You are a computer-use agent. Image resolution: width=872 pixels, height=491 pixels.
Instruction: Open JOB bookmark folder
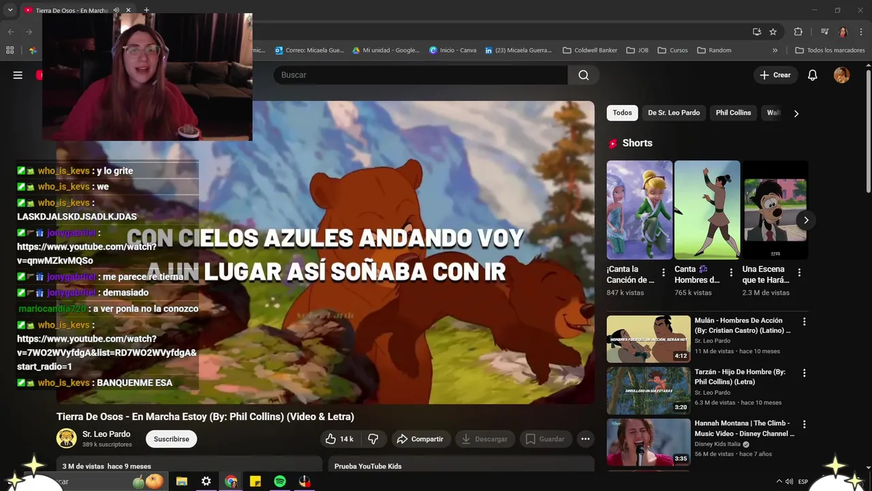click(x=638, y=50)
